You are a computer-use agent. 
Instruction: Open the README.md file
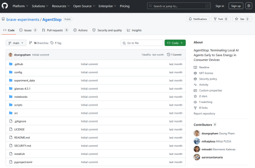pyautogui.click(x=22, y=137)
